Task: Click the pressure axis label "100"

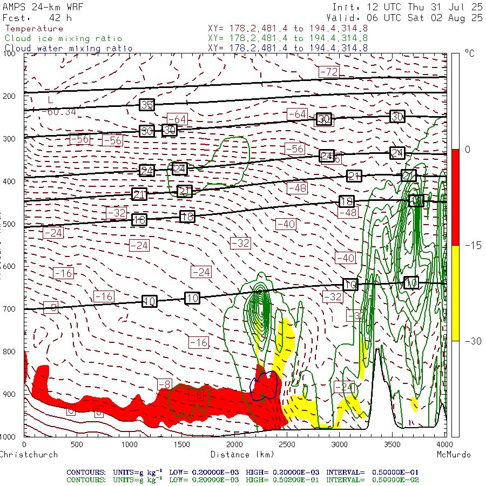Action: tap(9, 53)
